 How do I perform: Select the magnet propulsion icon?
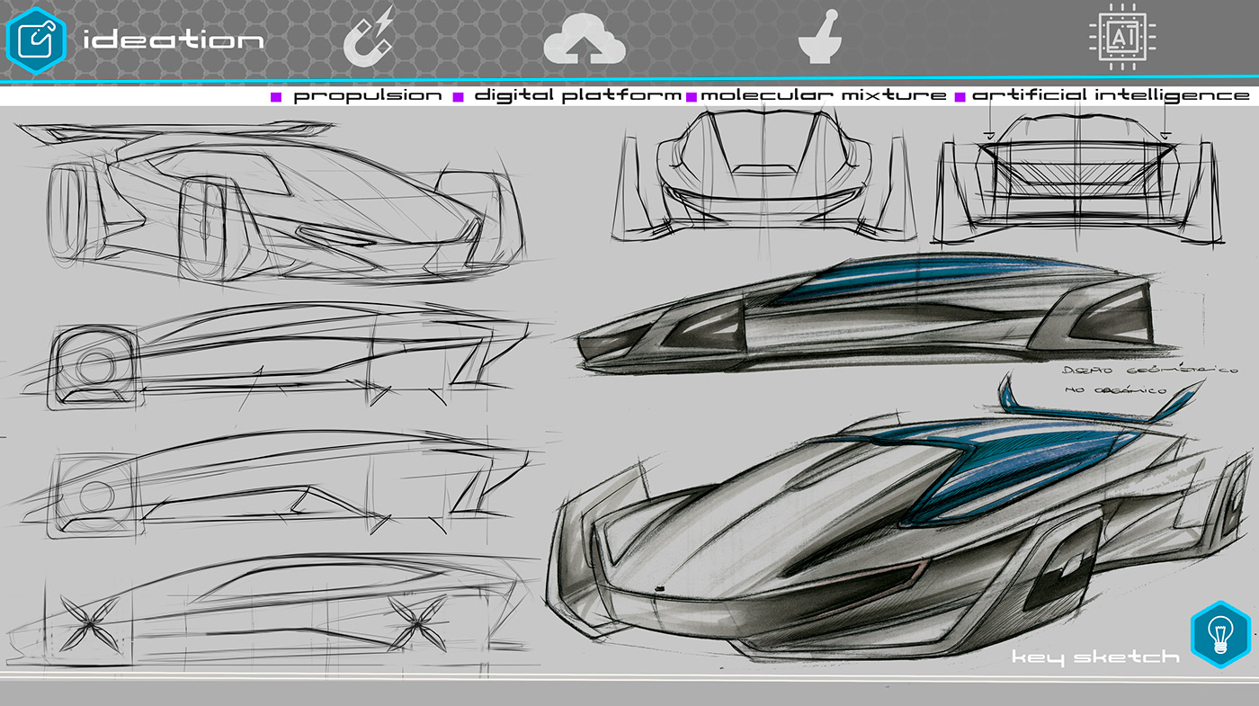370,36
